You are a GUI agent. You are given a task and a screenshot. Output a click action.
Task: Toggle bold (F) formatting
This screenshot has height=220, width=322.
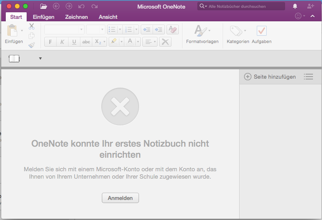point(50,42)
